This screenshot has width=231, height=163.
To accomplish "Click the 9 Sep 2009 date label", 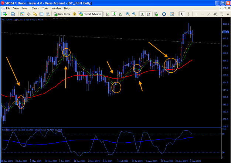I will 196,161.
